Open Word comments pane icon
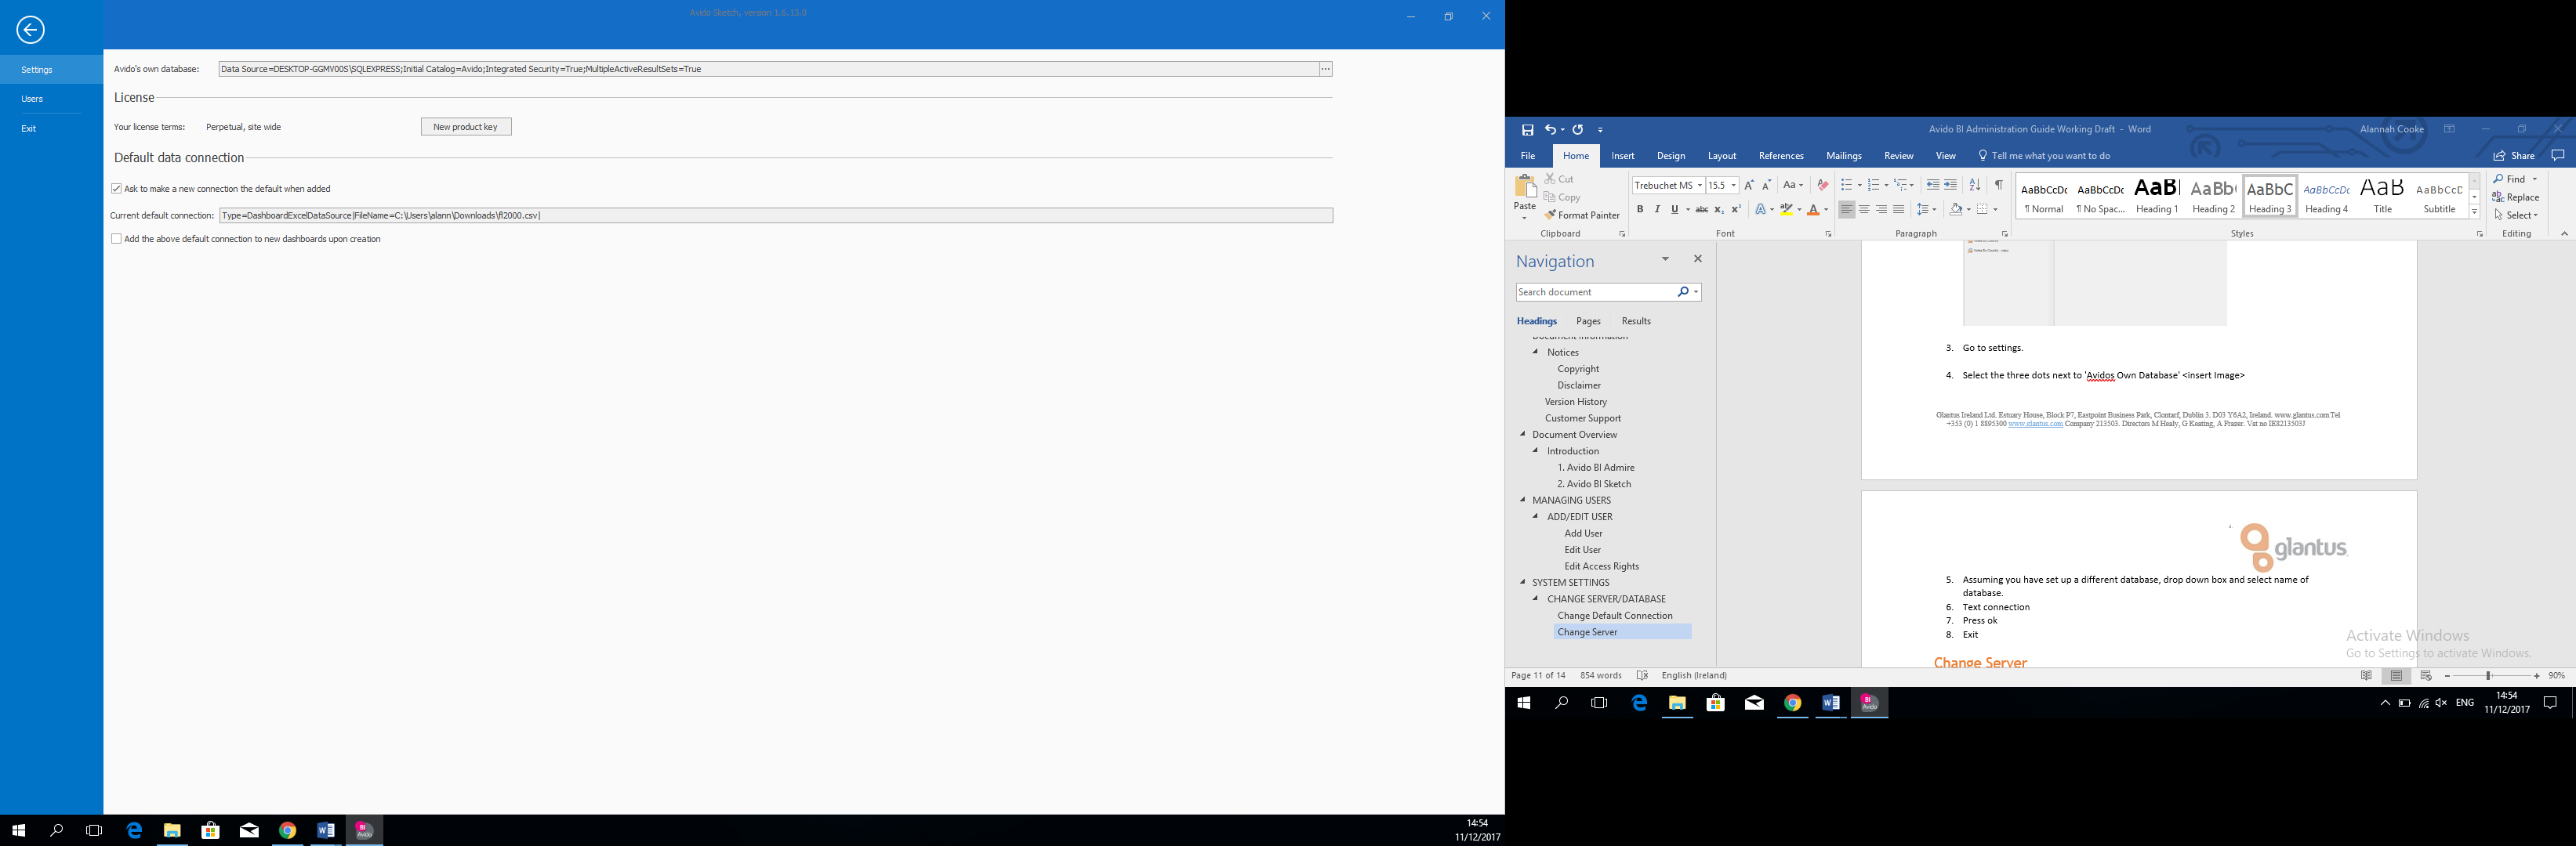This screenshot has height=846, width=2576. (2558, 156)
